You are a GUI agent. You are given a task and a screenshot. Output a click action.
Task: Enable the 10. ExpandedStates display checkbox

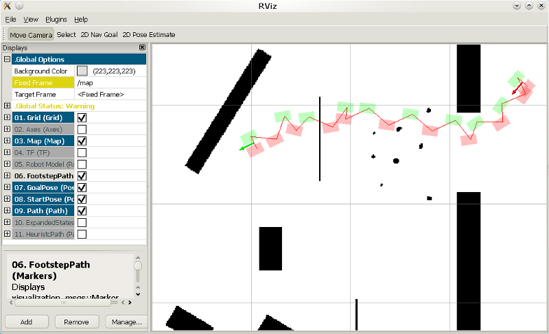pyautogui.click(x=82, y=223)
